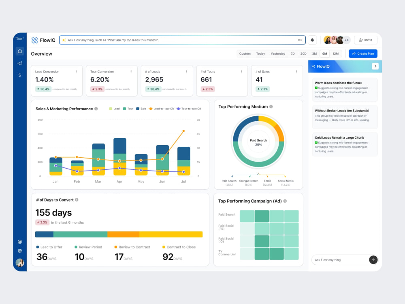The width and height of the screenshot is (405, 304).
Task: Click info icon beside Sales & Marketing Performance
Action: (x=96, y=109)
